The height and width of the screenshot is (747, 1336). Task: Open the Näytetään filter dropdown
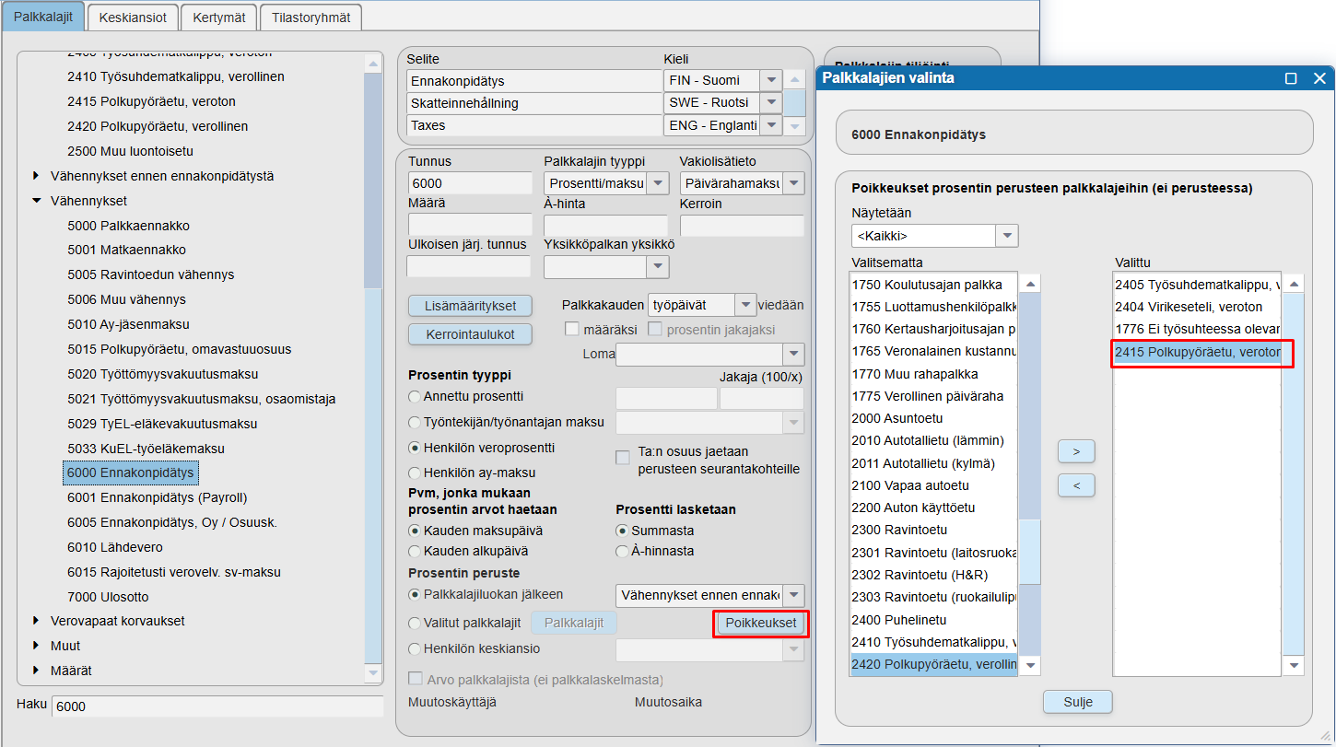(1007, 236)
